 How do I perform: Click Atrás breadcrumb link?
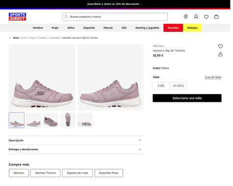click(16, 38)
